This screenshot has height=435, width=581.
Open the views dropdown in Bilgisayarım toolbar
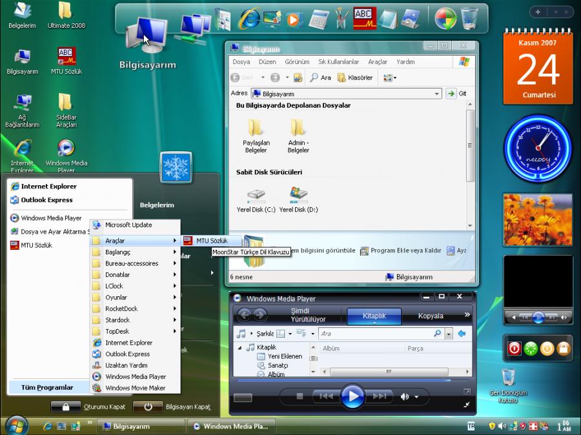(x=390, y=77)
